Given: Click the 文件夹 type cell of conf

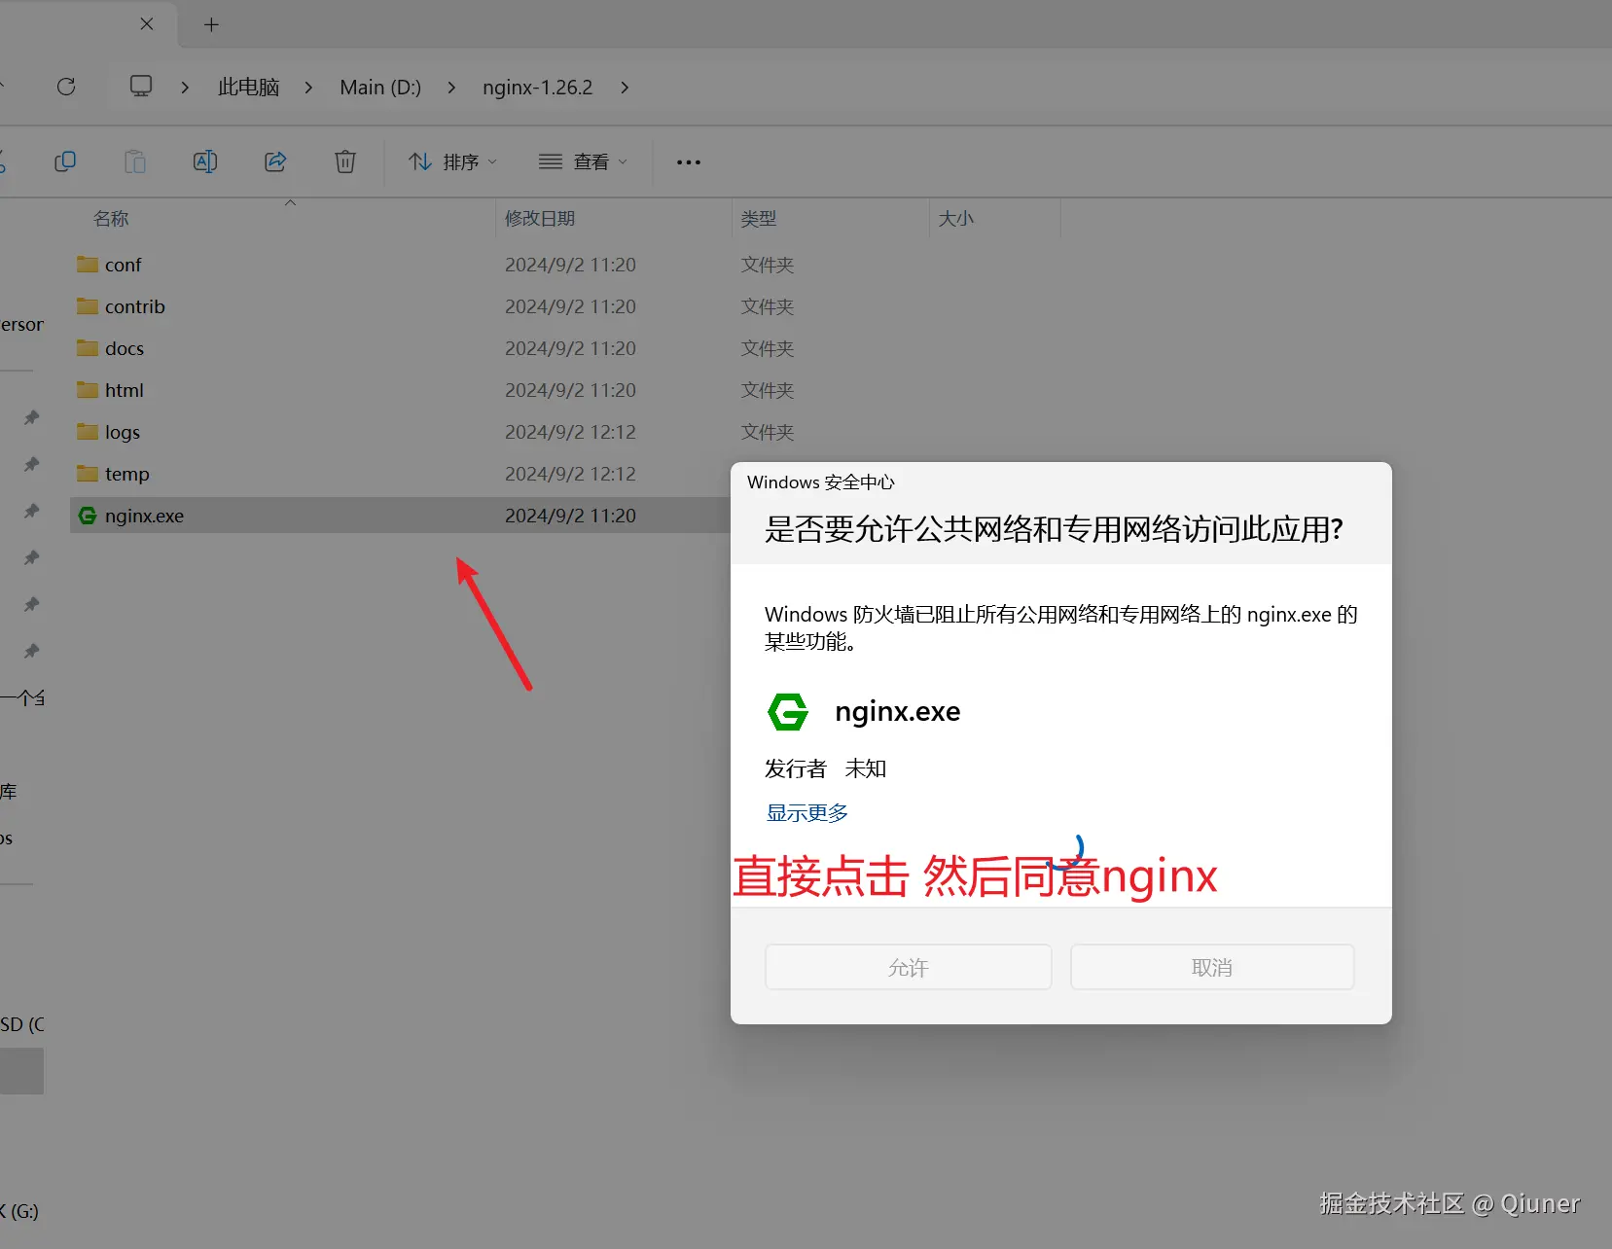Looking at the screenshot, I should point(768,265).
